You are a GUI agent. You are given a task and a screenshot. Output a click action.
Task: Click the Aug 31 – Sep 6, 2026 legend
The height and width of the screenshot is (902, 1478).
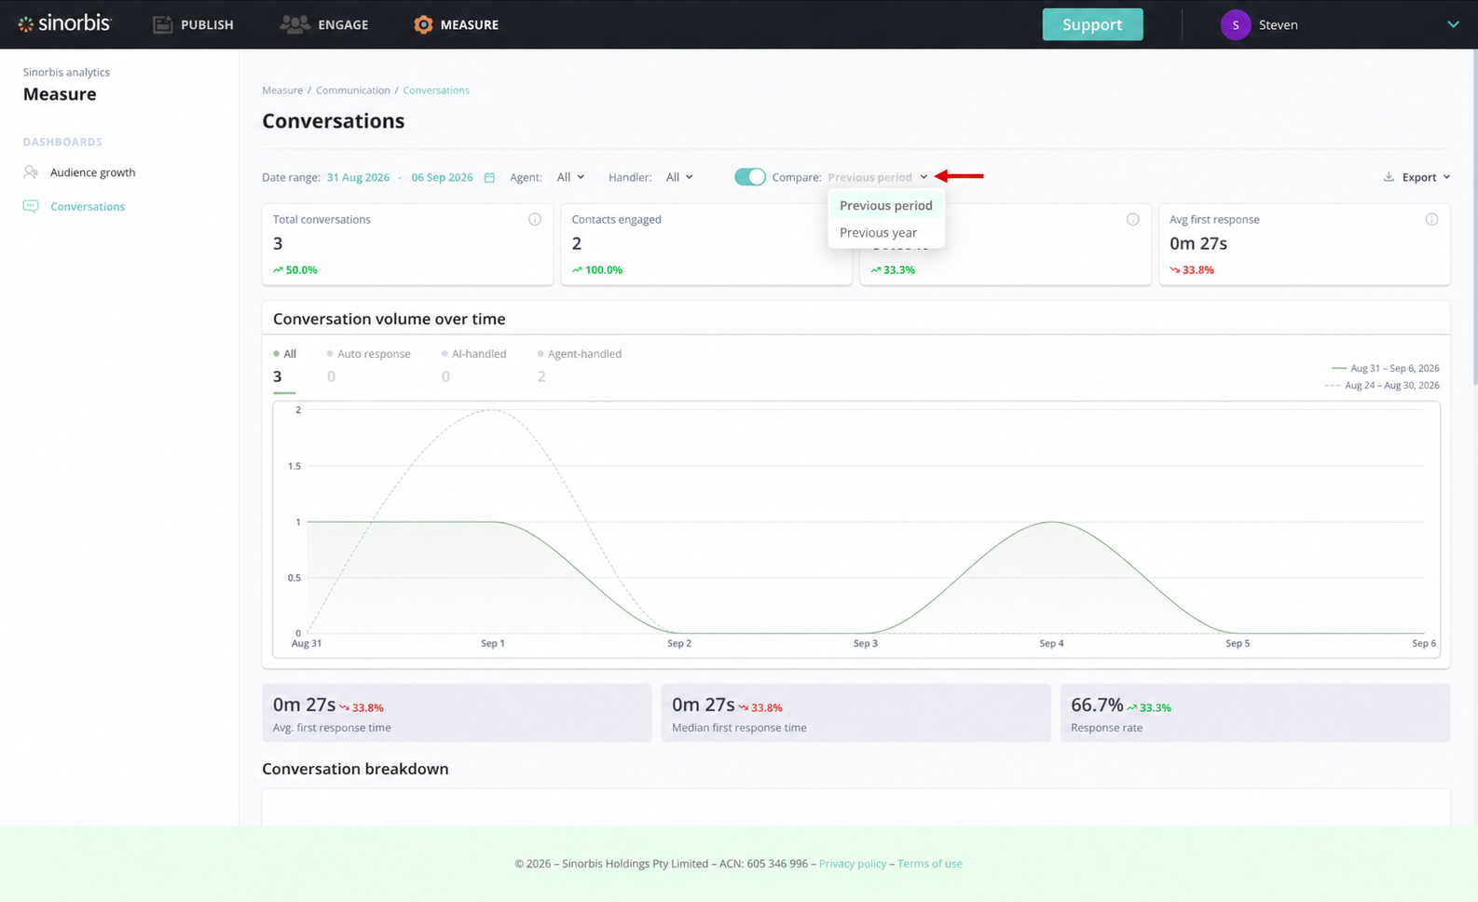pos(1386,369)
